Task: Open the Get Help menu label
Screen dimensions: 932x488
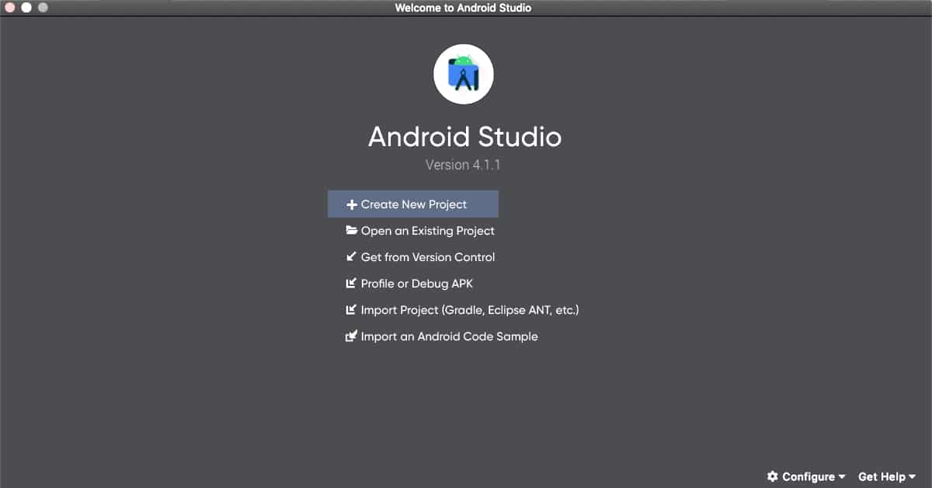Action: 882,476
